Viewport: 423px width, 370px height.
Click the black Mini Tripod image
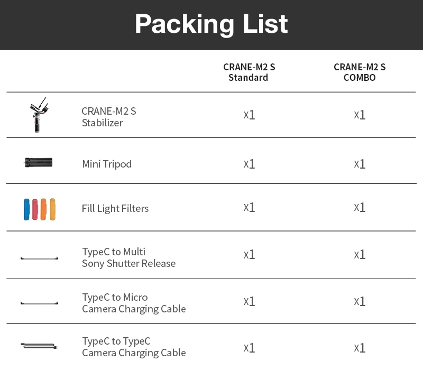[38, 163]
